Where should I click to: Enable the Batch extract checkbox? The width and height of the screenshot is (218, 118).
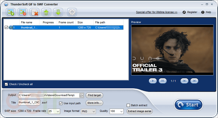coord(129,105)
